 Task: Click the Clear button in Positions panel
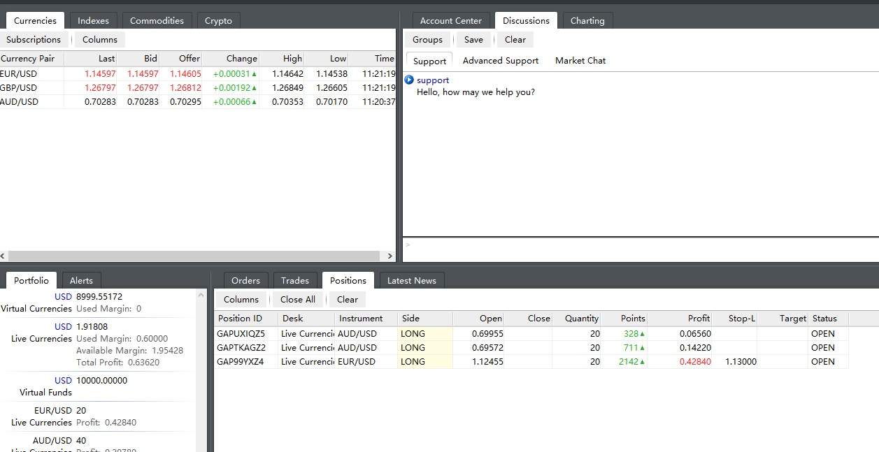pyautogui.click(x=348, y=299)
